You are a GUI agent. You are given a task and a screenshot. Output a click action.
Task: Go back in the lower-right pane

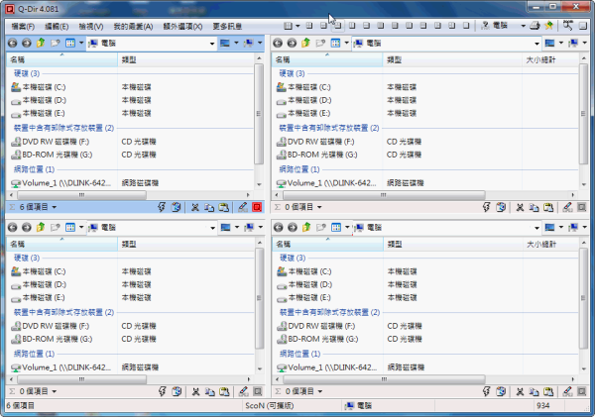(x=279, y=228)
